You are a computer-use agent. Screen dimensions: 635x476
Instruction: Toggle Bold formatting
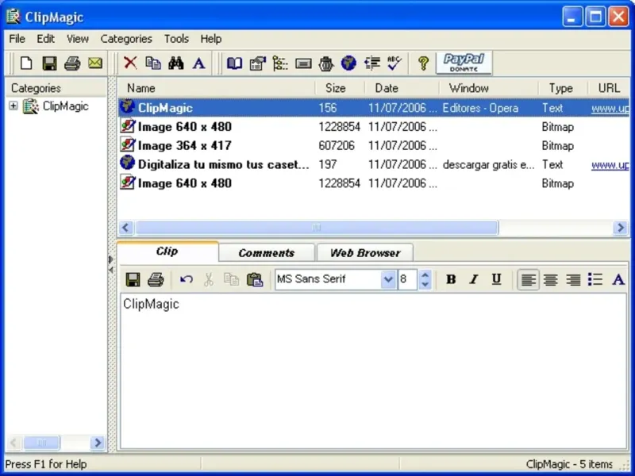(451, 279)
